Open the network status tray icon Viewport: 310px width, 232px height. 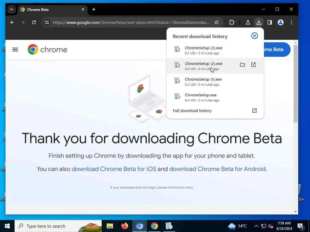pyautogui.click(x=264, y=226)
